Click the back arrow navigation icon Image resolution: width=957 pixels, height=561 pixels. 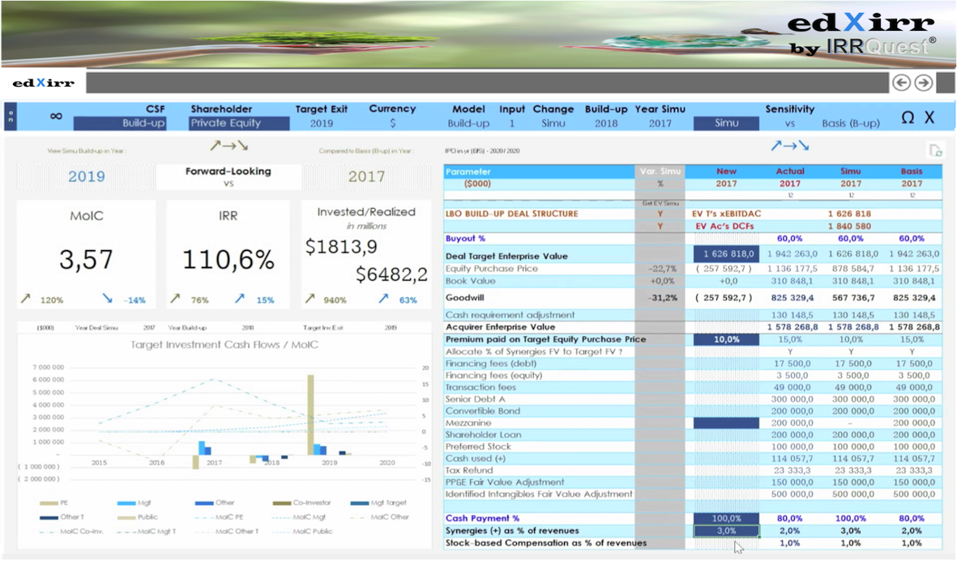click(900, 83)
